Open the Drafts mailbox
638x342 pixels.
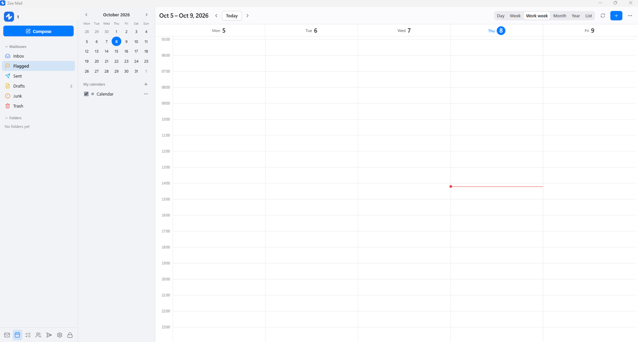(38, 86)
